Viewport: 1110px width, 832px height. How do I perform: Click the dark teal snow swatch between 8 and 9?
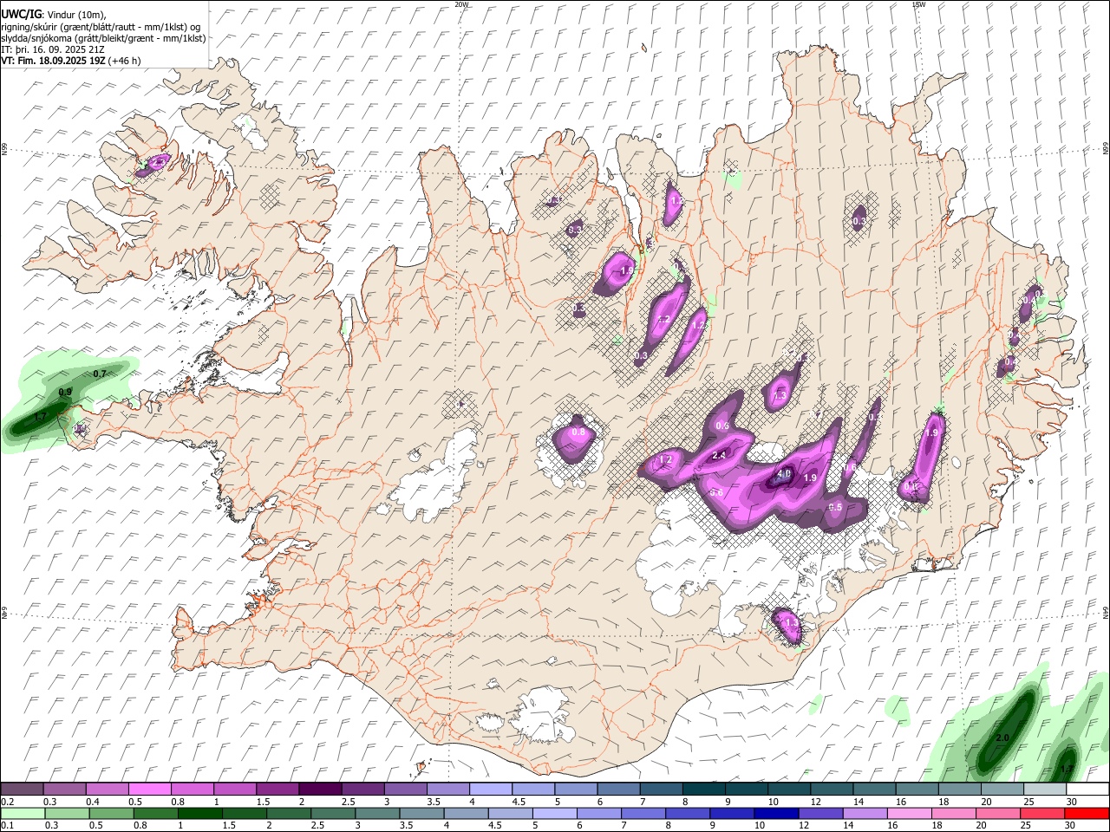click(x=703, y=789)
